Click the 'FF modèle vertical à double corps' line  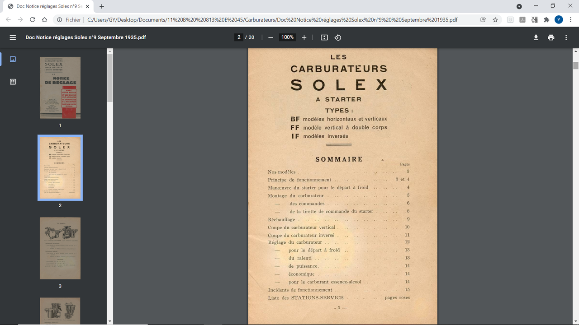[x=339, y=128]
